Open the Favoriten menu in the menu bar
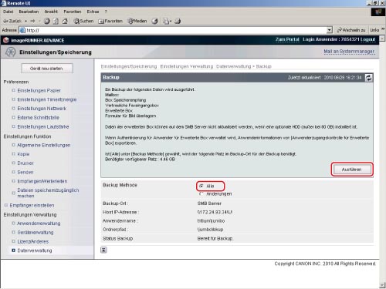 click(x=73, y=12)
